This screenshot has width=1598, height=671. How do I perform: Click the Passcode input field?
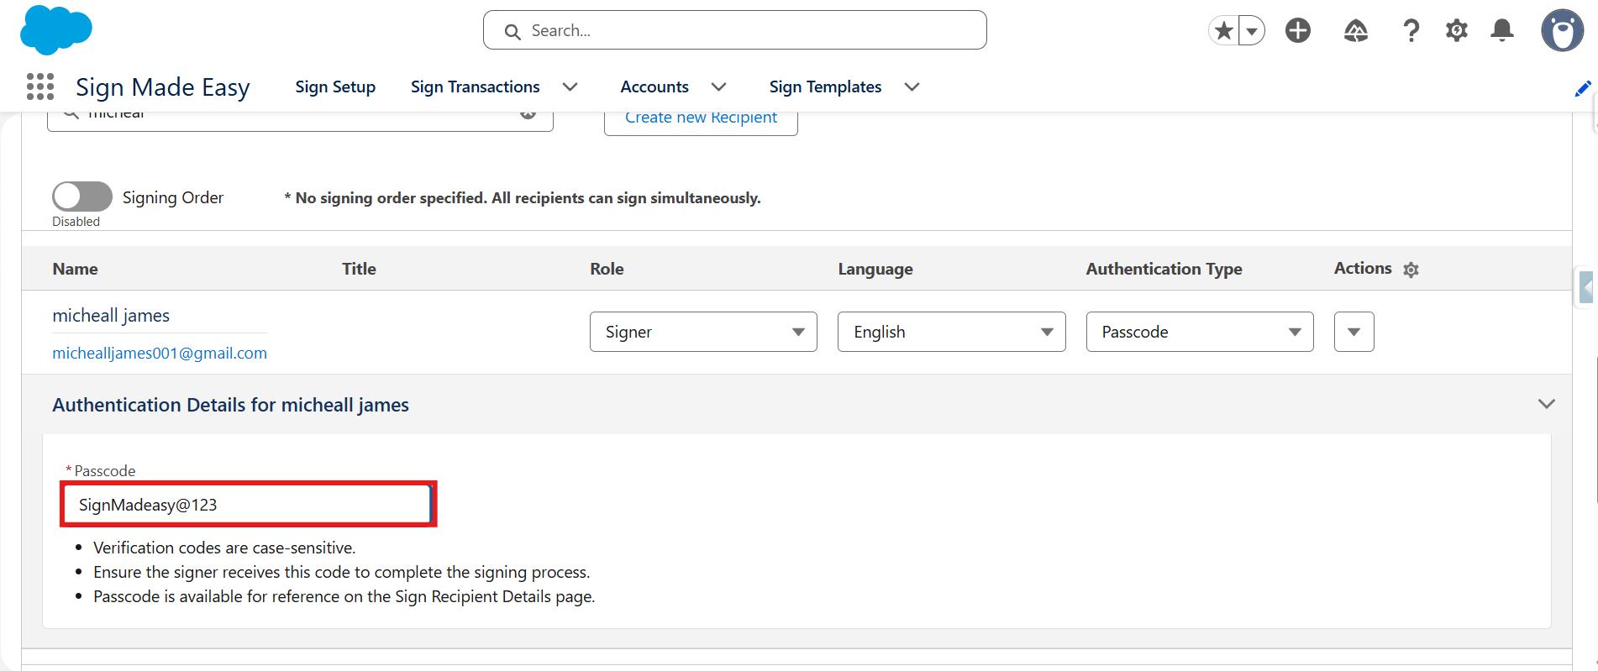click(249, 505)
